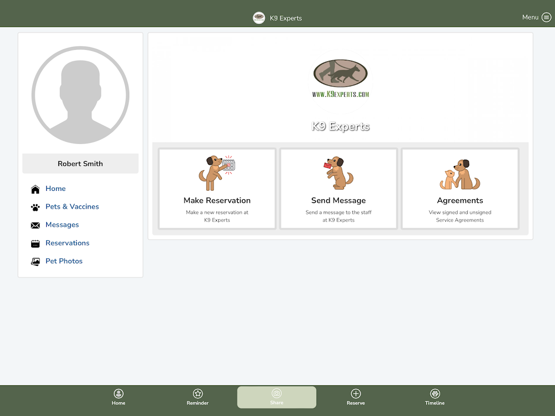Viewport: 555px width, 416px height.
Task: Click the Menu text in top right
Action: click(x=530, y=17)
